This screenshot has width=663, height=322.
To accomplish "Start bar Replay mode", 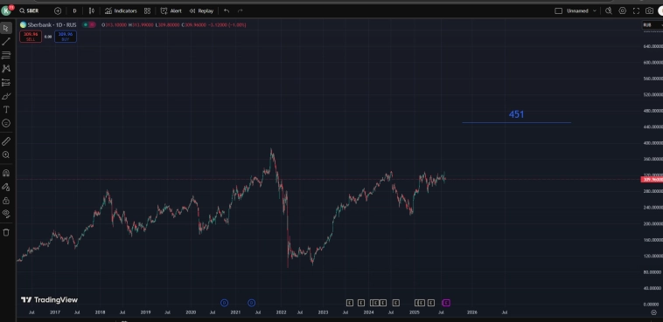I will pyautogui.click(x=201, y=10).
